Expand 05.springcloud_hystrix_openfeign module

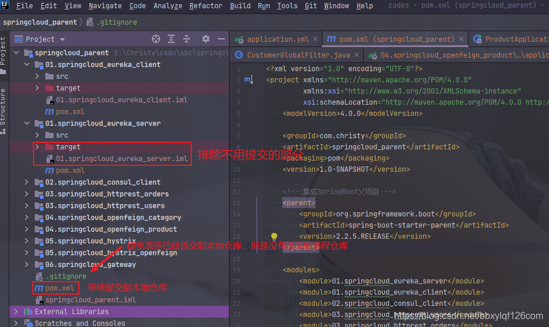27,252
